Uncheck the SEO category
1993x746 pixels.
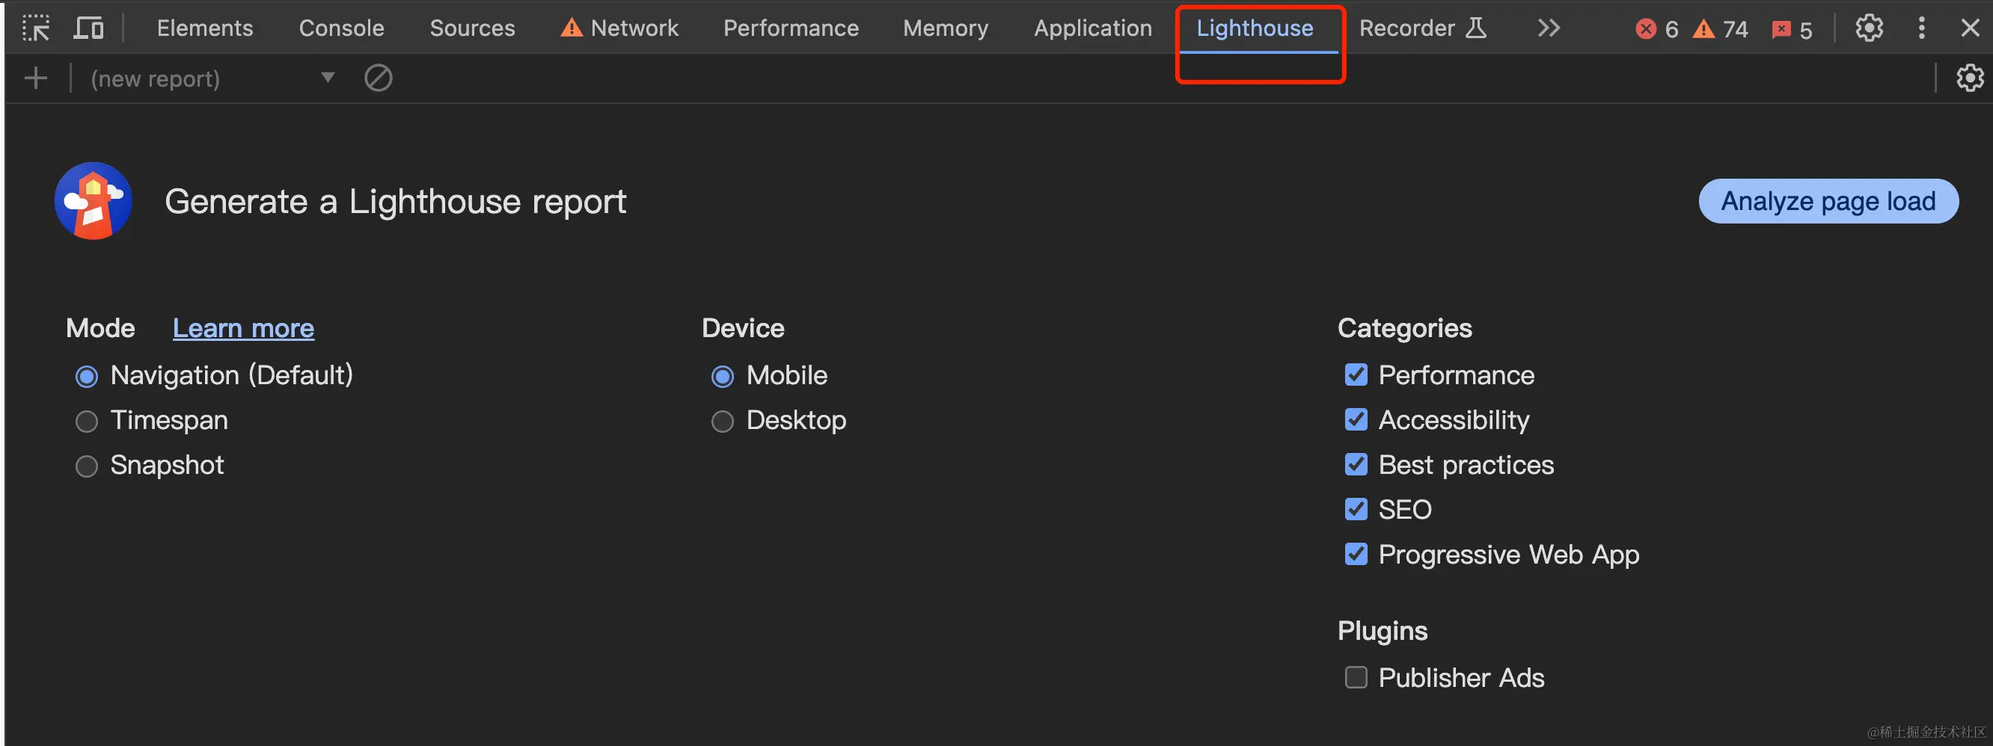pos(1356,509)
